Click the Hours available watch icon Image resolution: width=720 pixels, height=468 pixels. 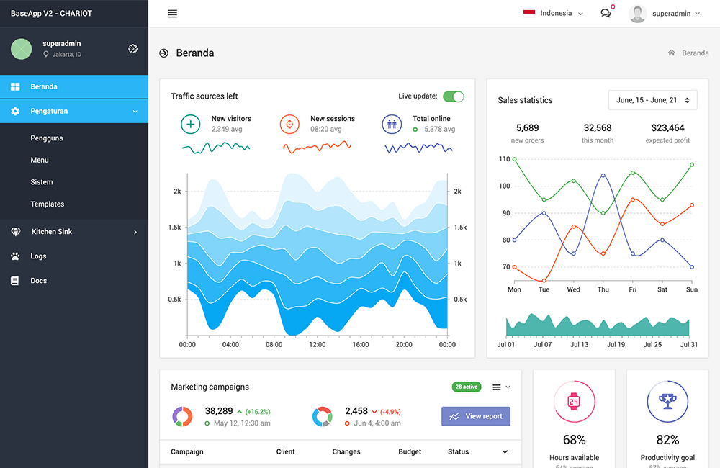[574, 402]
